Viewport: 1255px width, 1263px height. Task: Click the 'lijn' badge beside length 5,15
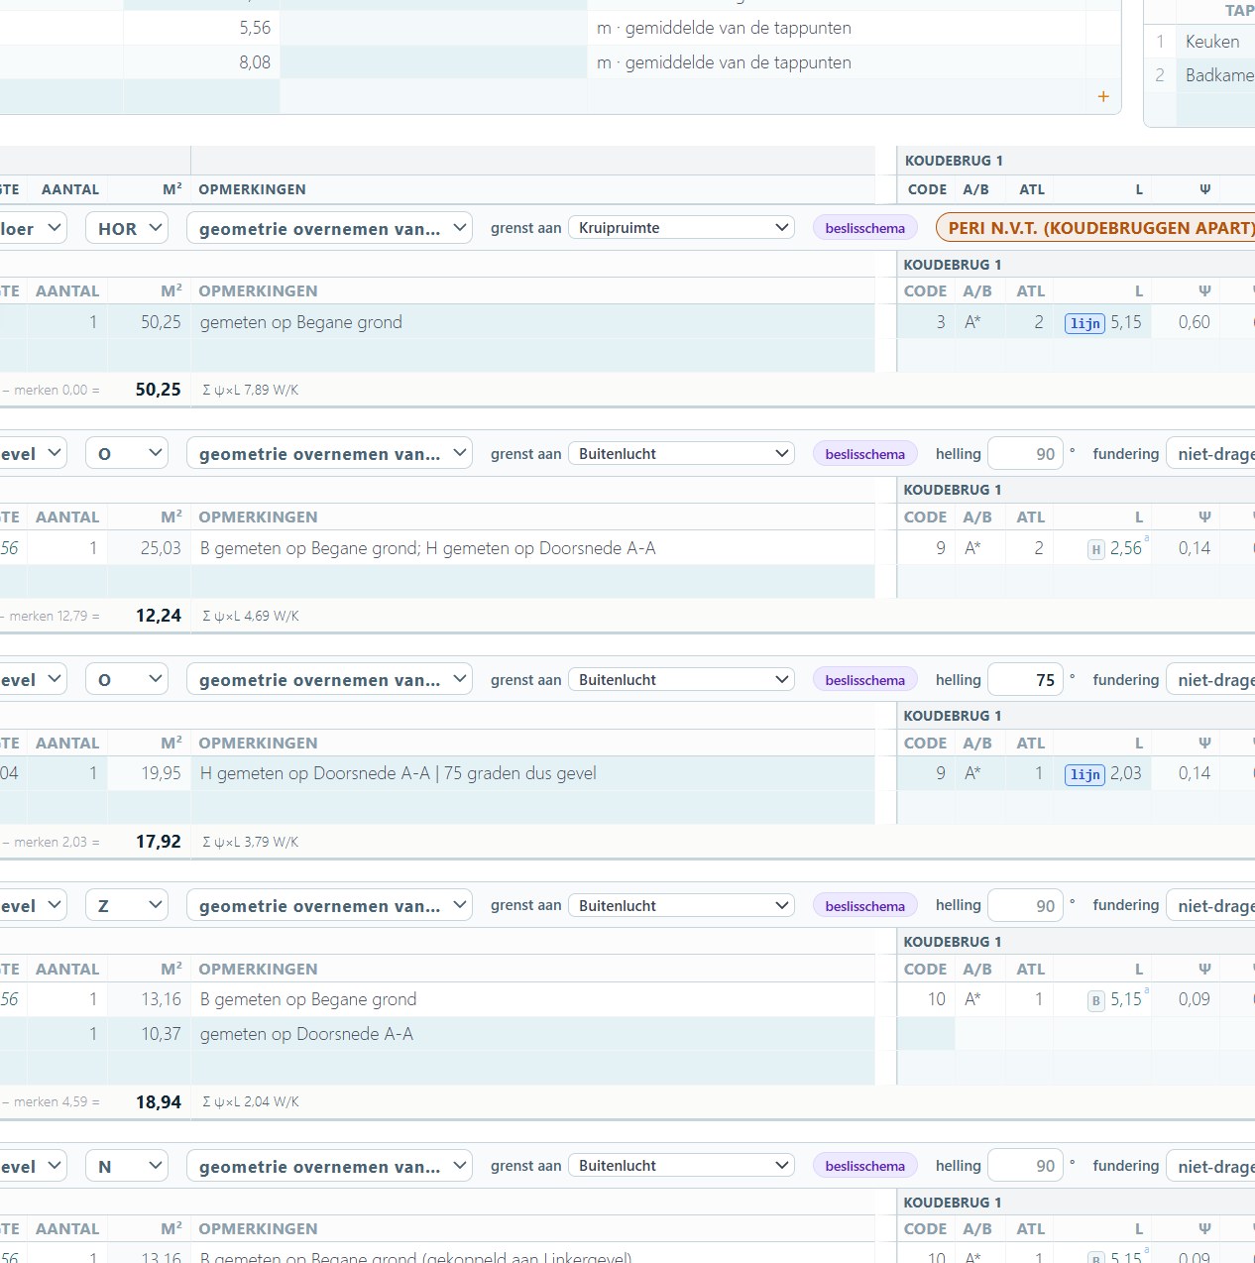coord(1084,323)
